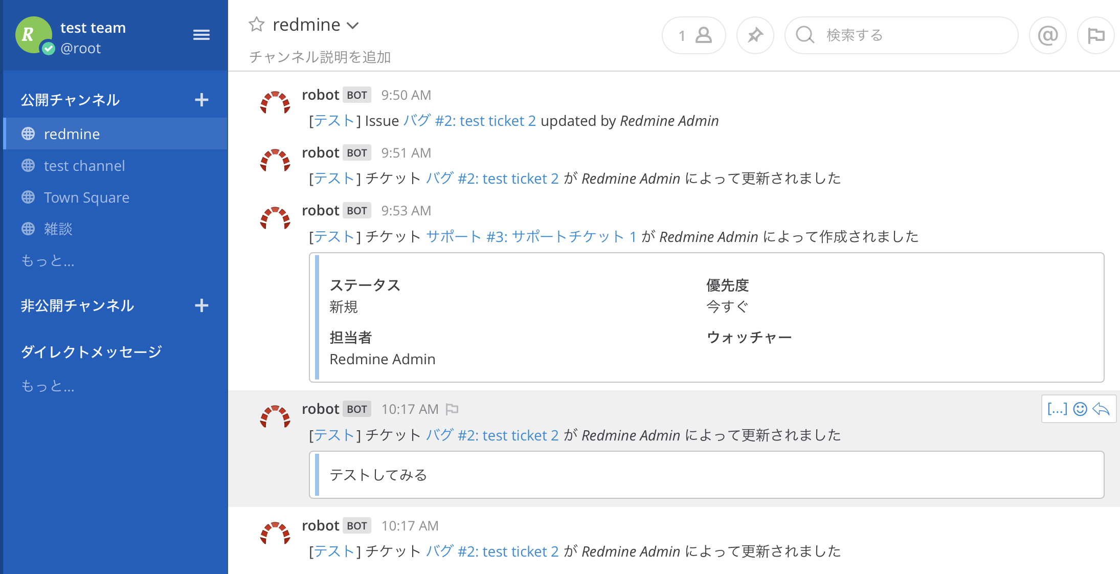Open flagged posts with the flag icon
This screenshot has width=1120, height=574.
pyautogui.click(x=1095, y=35)
